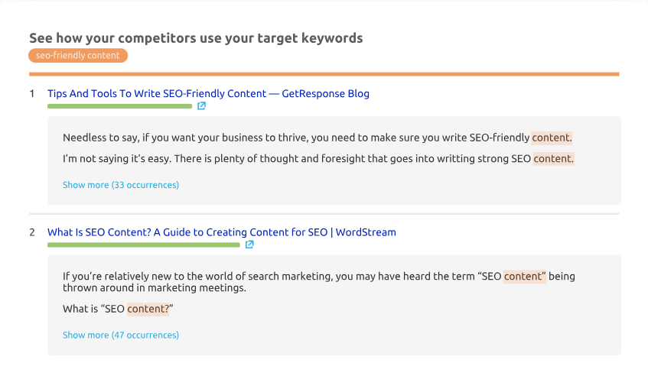The width and height of the screenshot is (648, 376).
Task: Open external link icon for GetResponse result
Action: 201,106
